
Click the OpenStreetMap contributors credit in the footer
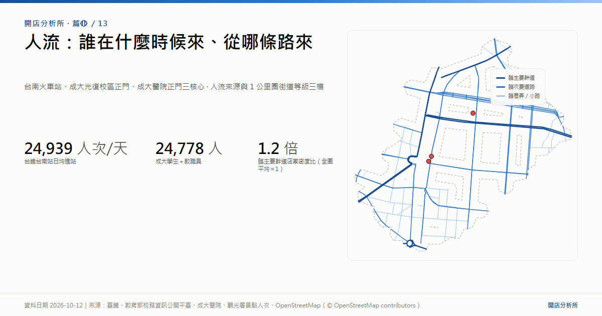(372, 305)
